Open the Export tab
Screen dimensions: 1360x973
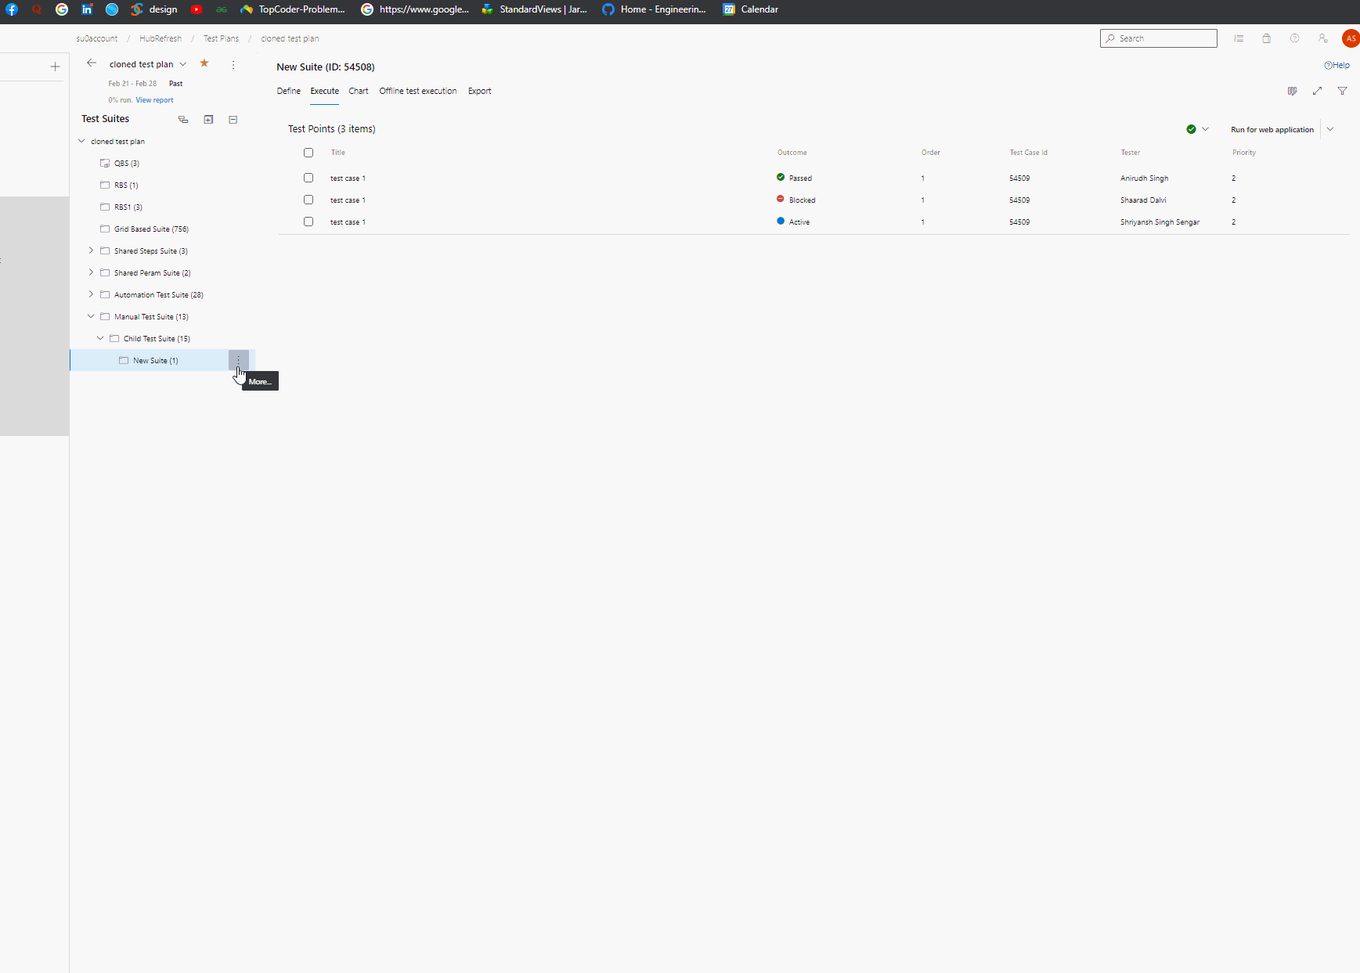(x=480, y=91)
